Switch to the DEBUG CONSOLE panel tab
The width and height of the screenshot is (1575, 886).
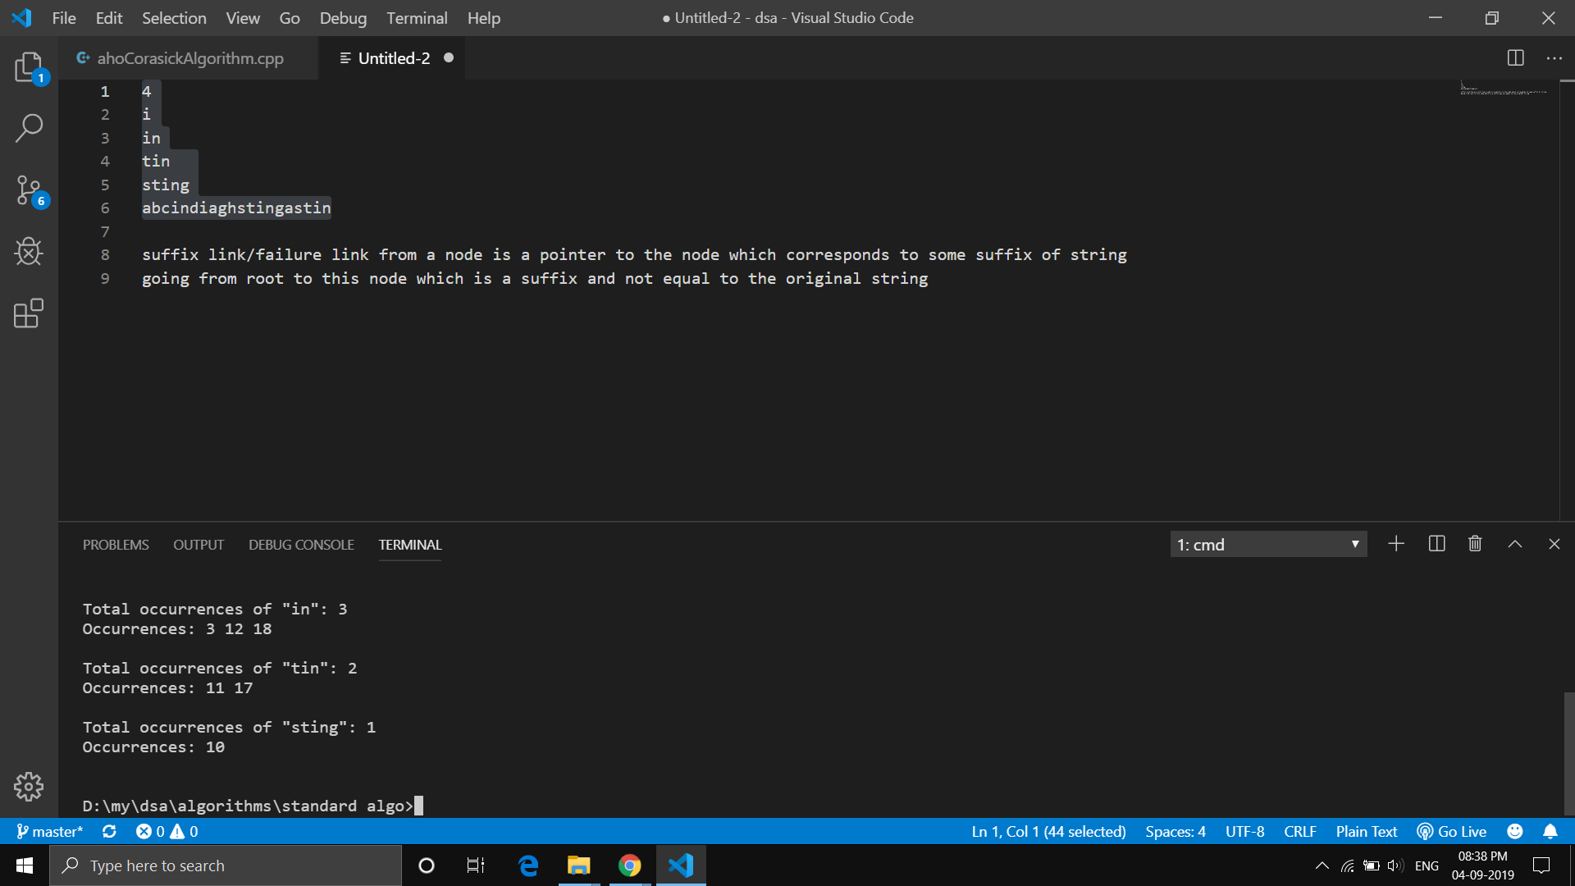[x=300, y=544]
